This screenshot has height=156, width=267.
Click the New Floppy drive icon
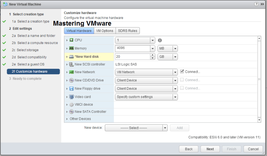click(x=71, y=89)
